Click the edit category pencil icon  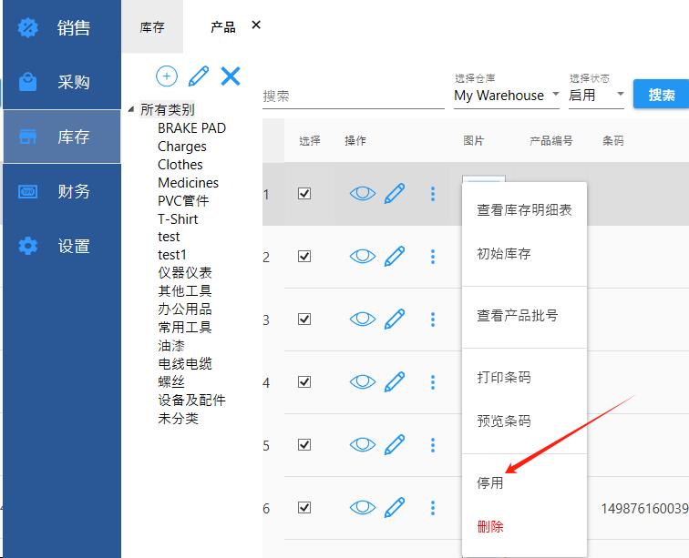click(x=199, y=76)
